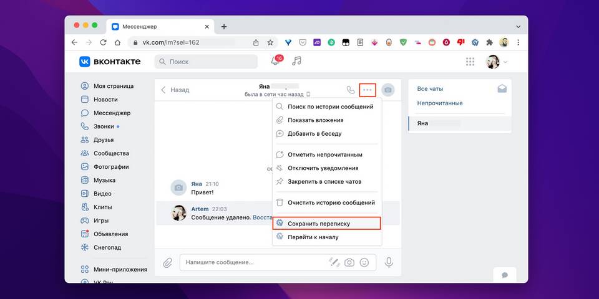
Task: Select the Яна chat in the right list
Action: coord(460,123)
